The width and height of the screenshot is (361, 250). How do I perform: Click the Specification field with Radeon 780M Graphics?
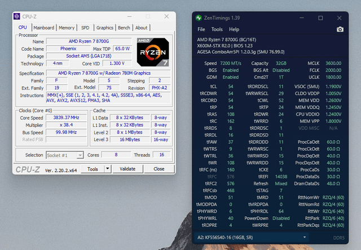[x=108, y=73]
